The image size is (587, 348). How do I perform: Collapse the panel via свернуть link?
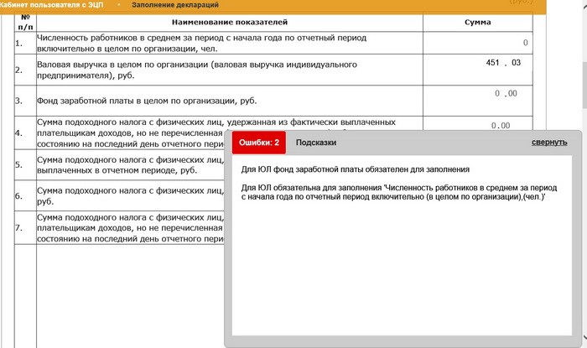point(549,143)
